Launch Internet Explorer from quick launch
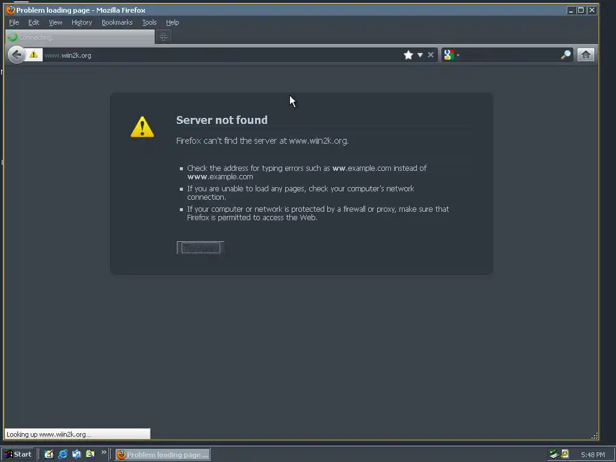 point(63,454)
